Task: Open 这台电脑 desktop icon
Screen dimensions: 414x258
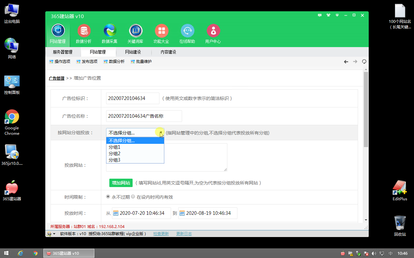Action: click(x=12, y=14)
